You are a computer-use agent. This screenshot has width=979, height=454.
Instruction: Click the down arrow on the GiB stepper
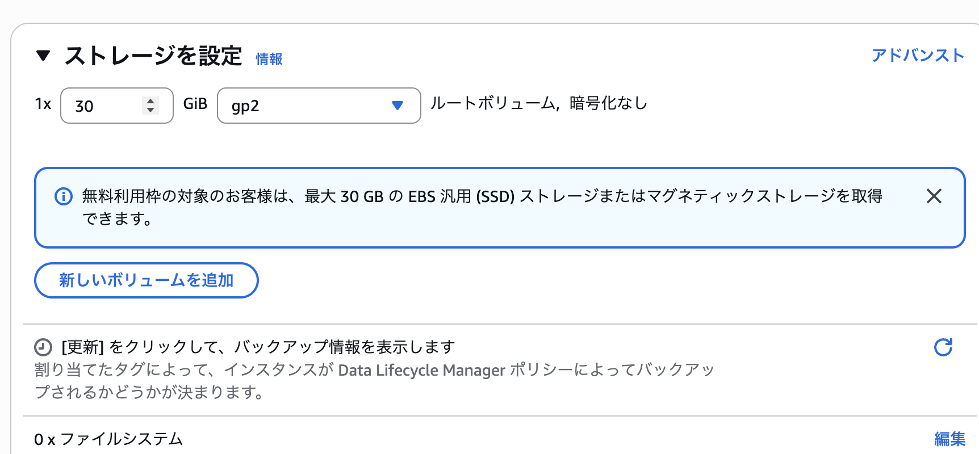point(150,111)
